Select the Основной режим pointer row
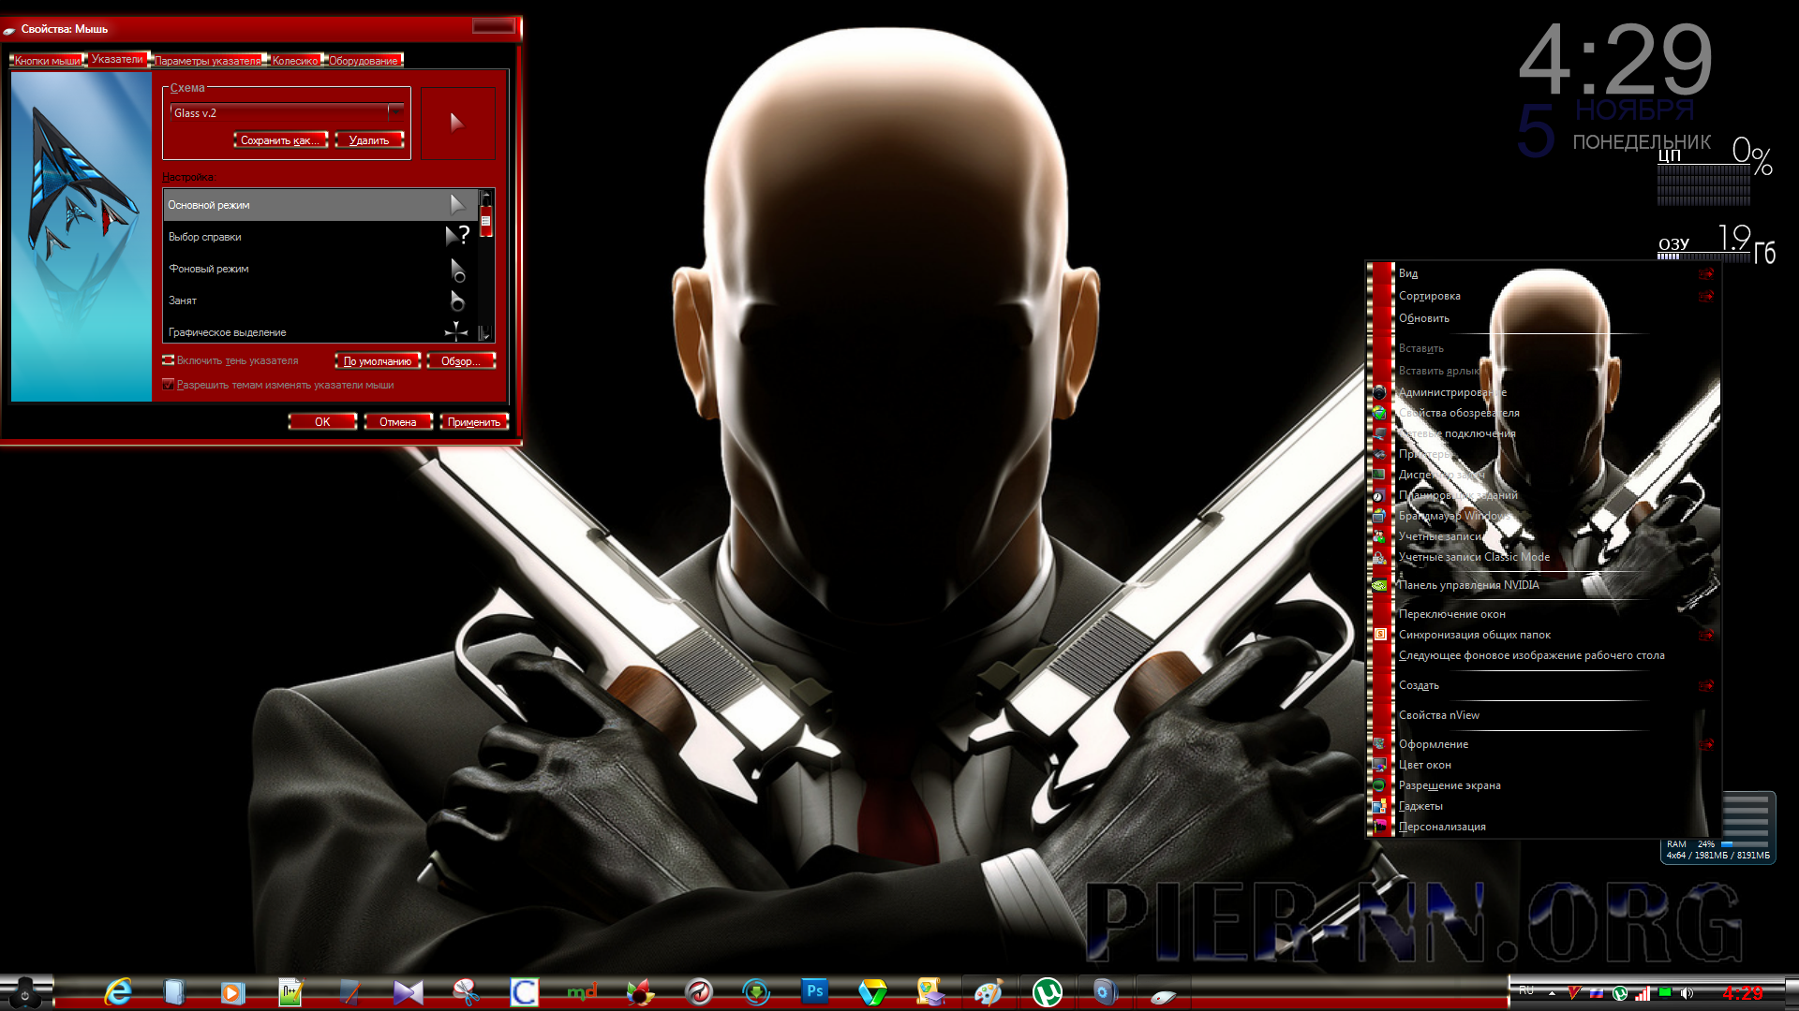Screen dimensions: 1799x1011 [x=320, y=205]
